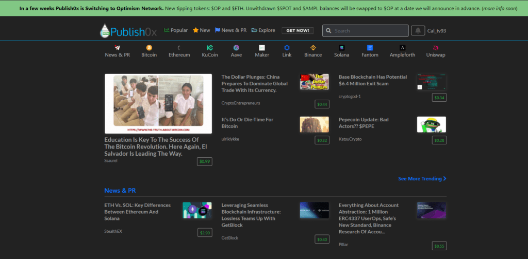Open the Do Or Die-Time Bitcoin thumbnail
Viewport: 528px width, 259px height.
tap(315, 124)
